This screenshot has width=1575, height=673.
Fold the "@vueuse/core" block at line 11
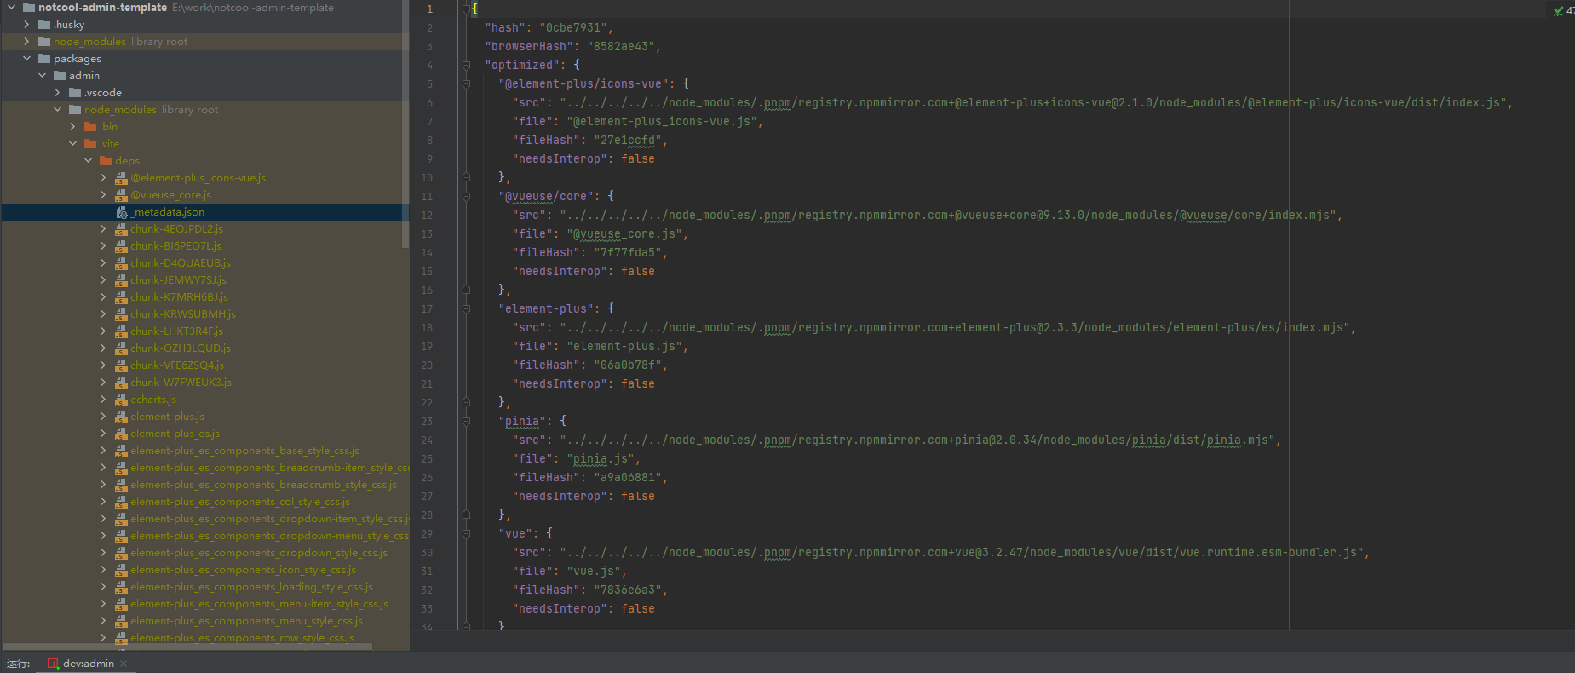[466, 196]
